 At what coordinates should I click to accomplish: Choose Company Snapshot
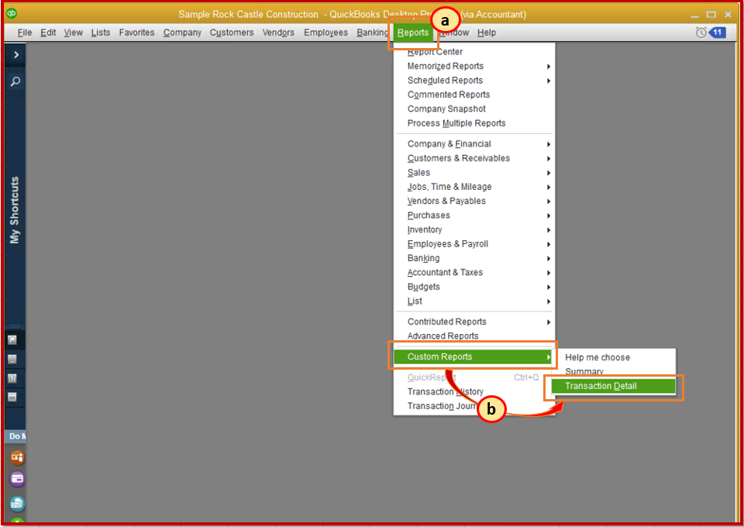tap(474, 108)
